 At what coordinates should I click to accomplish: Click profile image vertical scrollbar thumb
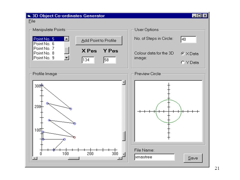[124, 136]
